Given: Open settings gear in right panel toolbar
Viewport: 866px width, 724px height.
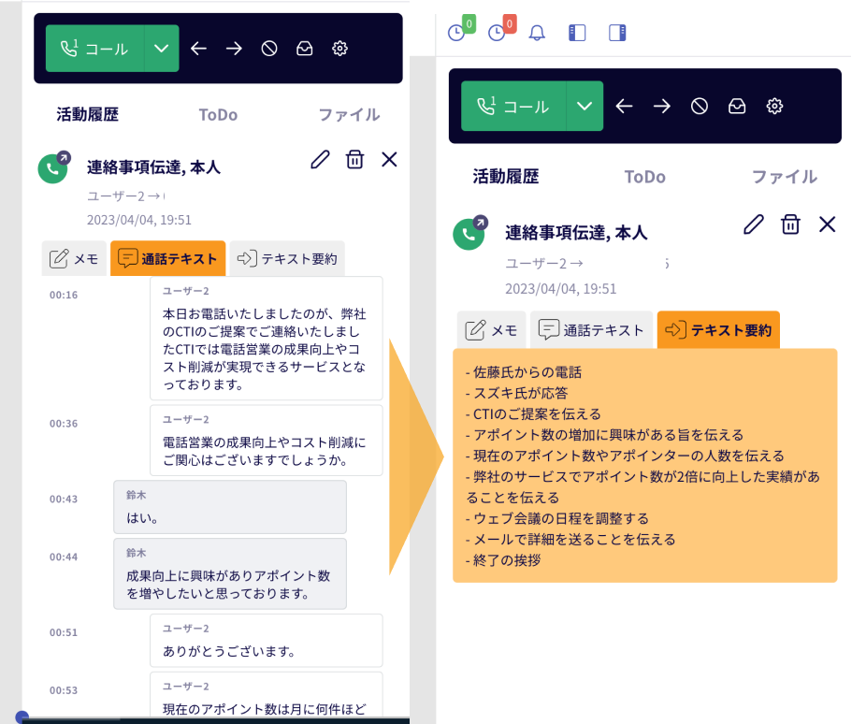Looking at the screenshot, I should [774, 106].
